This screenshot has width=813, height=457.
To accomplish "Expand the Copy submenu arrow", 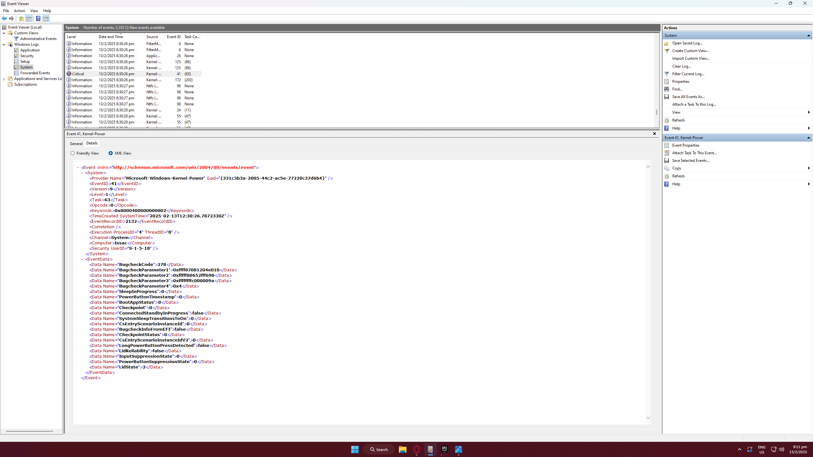I will coord(809,168).
